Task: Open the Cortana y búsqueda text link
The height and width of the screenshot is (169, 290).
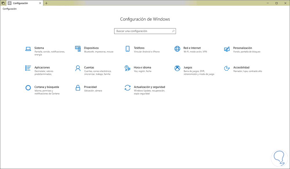Action: [x=47, y=87]
